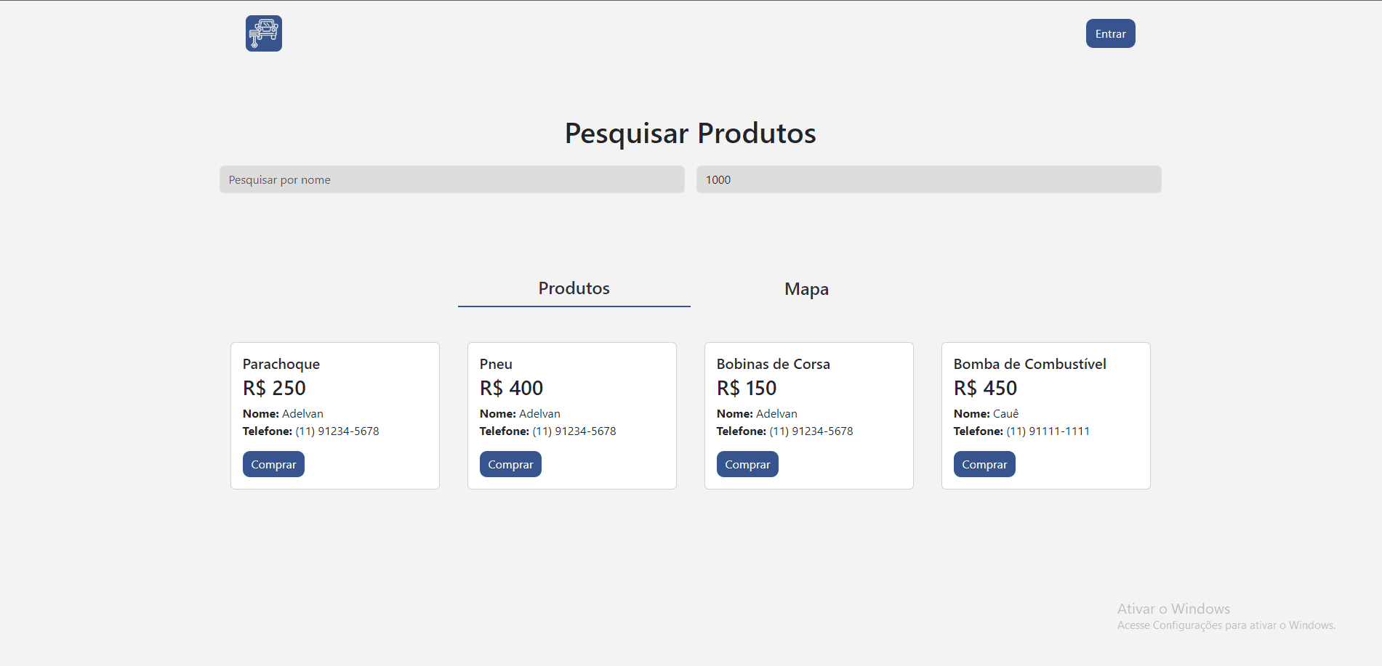Click the Bomba de Combustível title
The width and height of the screenshot is (1382, 666).
(1029, 364)
